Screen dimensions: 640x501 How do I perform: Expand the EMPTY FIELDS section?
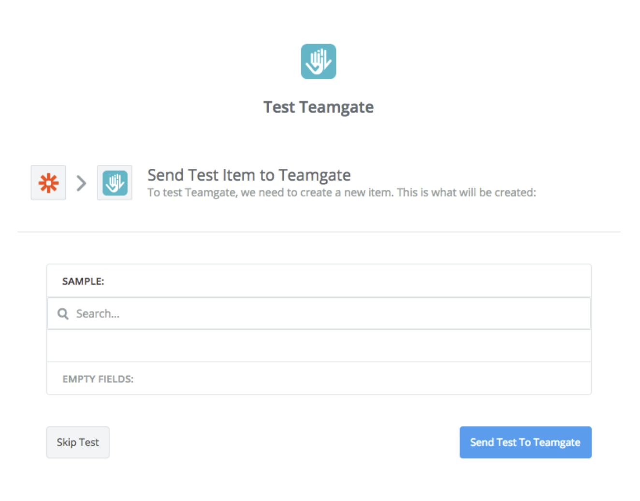(x=319, y=379)
